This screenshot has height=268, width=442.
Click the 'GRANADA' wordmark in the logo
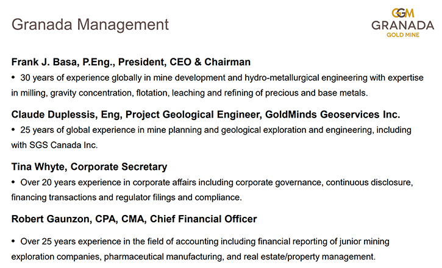tap(403, 26)
